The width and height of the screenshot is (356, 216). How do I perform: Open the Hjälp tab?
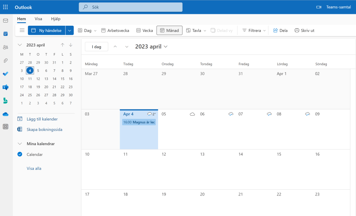pos(56,19)
